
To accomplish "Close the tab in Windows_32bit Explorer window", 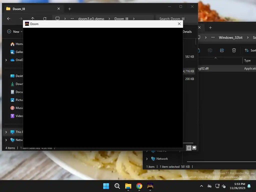I will coord(199,27).
